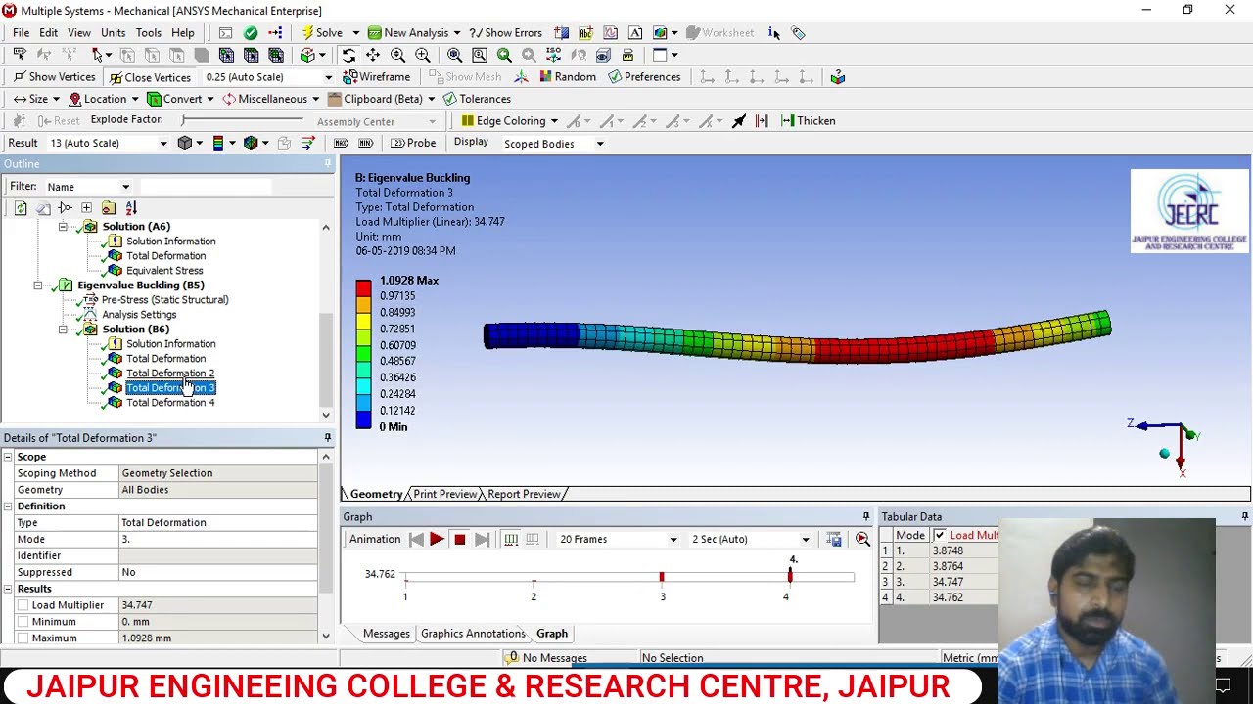Image resolution: width=1253 pixels, height=704 pixels.
Task: Tick the Minimum result checkbox
Action: coord(23,622)
